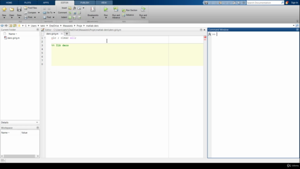Expand the Breakpoints dropdown arrow
300x169 pixels.
[93, 18]
